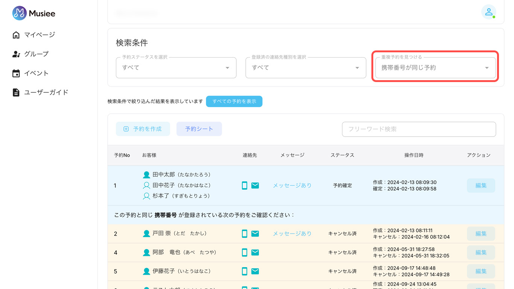Open the user account avatar icon

click(488, 12)
